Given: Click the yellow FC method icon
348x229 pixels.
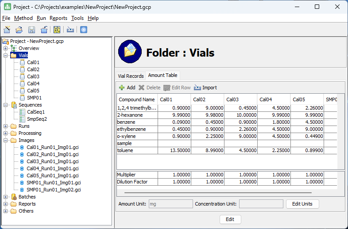Looking at the screenshot, I should (57, 30).
